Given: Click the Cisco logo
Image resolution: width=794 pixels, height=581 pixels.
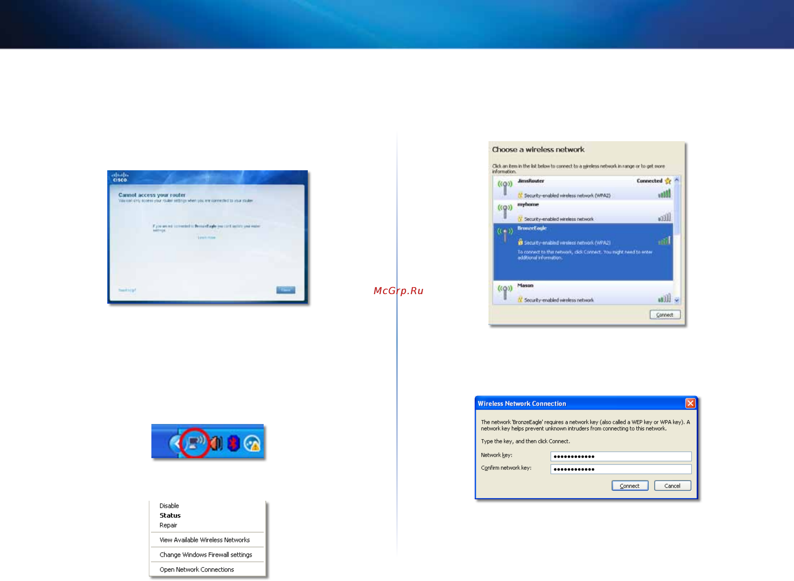Looking at the screenshot, I should [120, 177].
